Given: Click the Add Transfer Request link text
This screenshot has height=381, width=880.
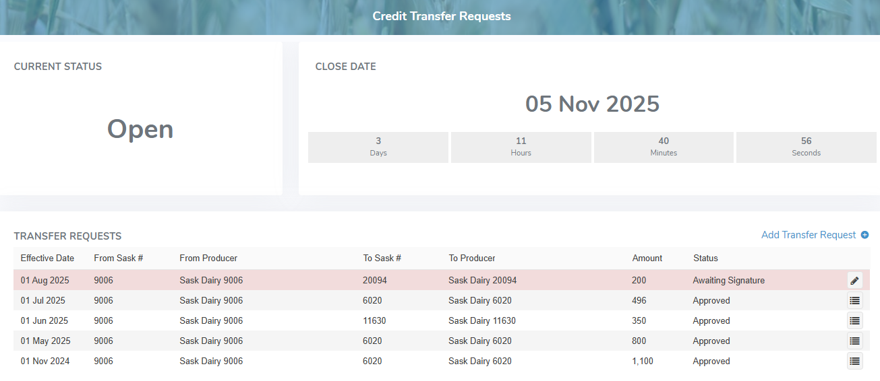Looking at the screenshot, I should pos(808,235).
